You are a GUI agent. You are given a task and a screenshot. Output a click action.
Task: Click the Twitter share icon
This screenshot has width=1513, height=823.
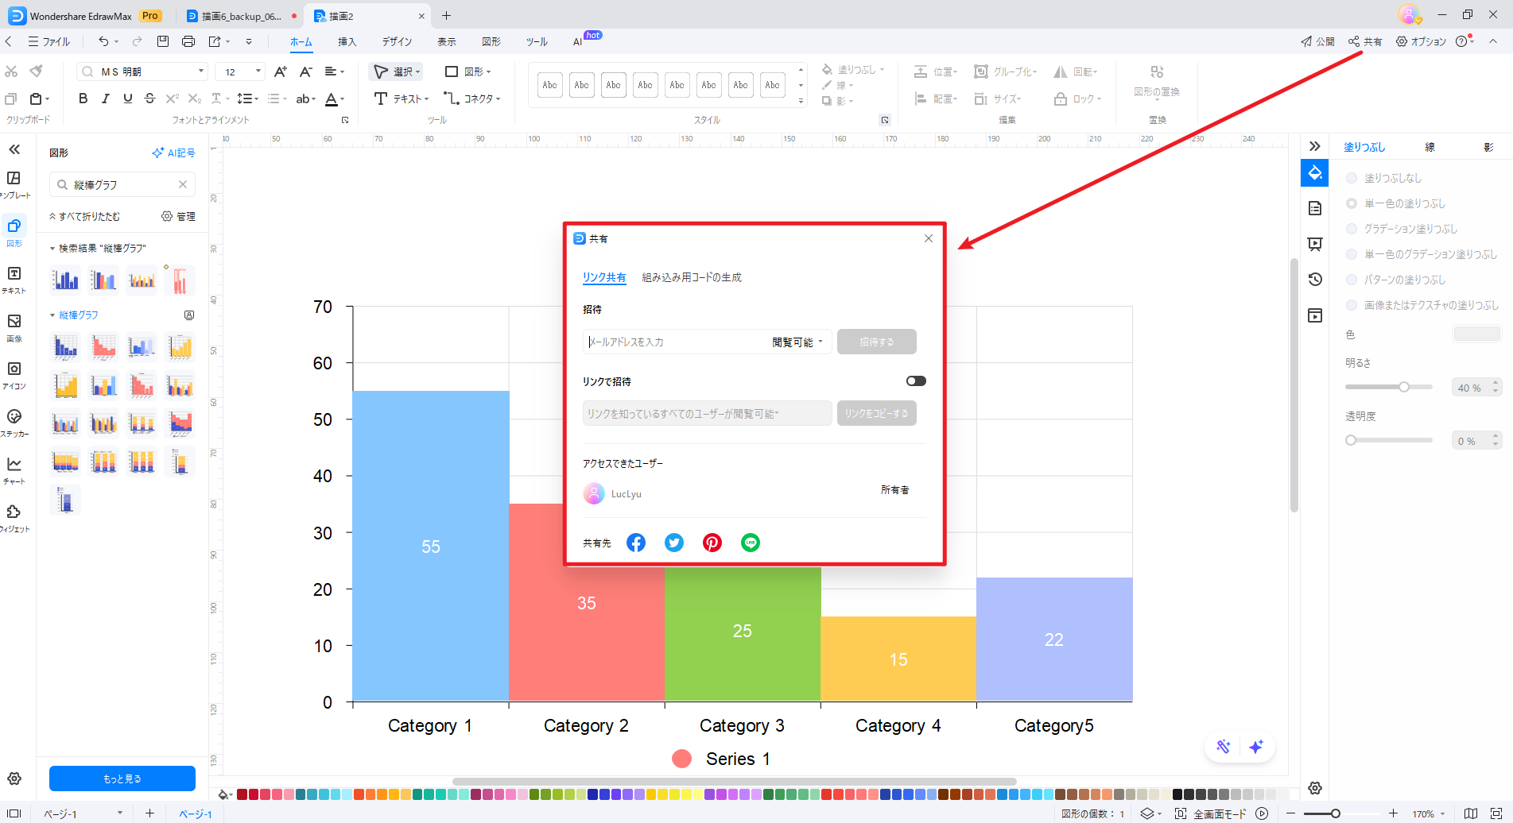click(x=674, y=543)
